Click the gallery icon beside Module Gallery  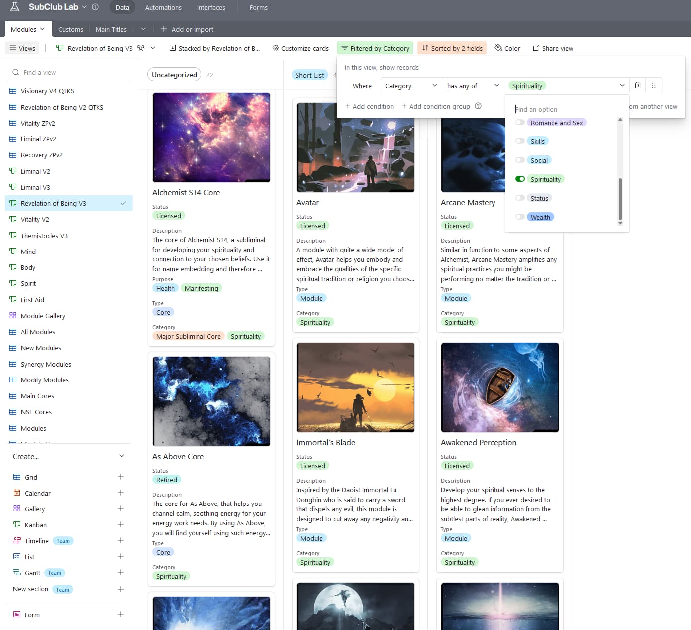tap(13, 316)
